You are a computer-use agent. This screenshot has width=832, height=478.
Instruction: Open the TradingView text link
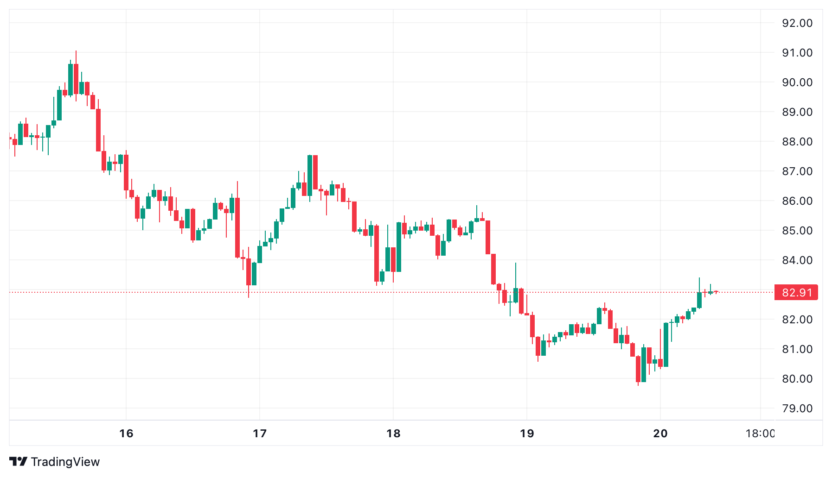pyautogui.click(x=65, y=462)
